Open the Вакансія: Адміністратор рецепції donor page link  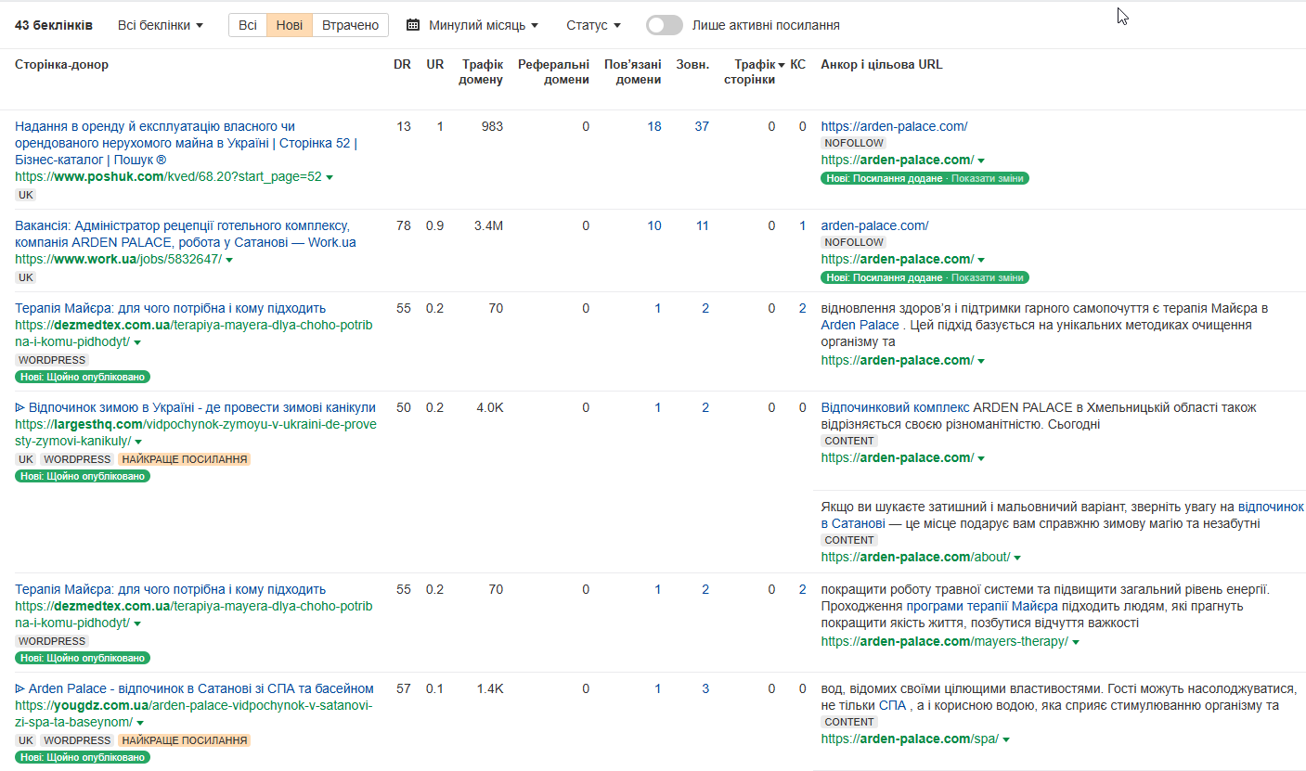point(182,225)
